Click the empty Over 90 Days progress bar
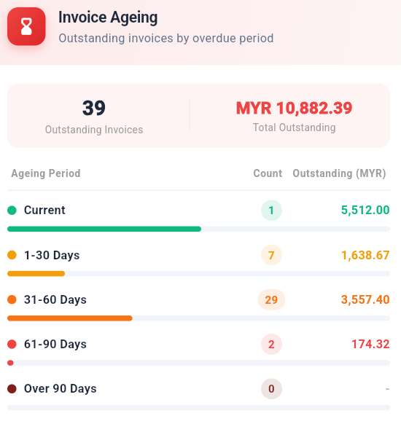The width and height of the screenshot is (401, 424). (x=198, y=407)
